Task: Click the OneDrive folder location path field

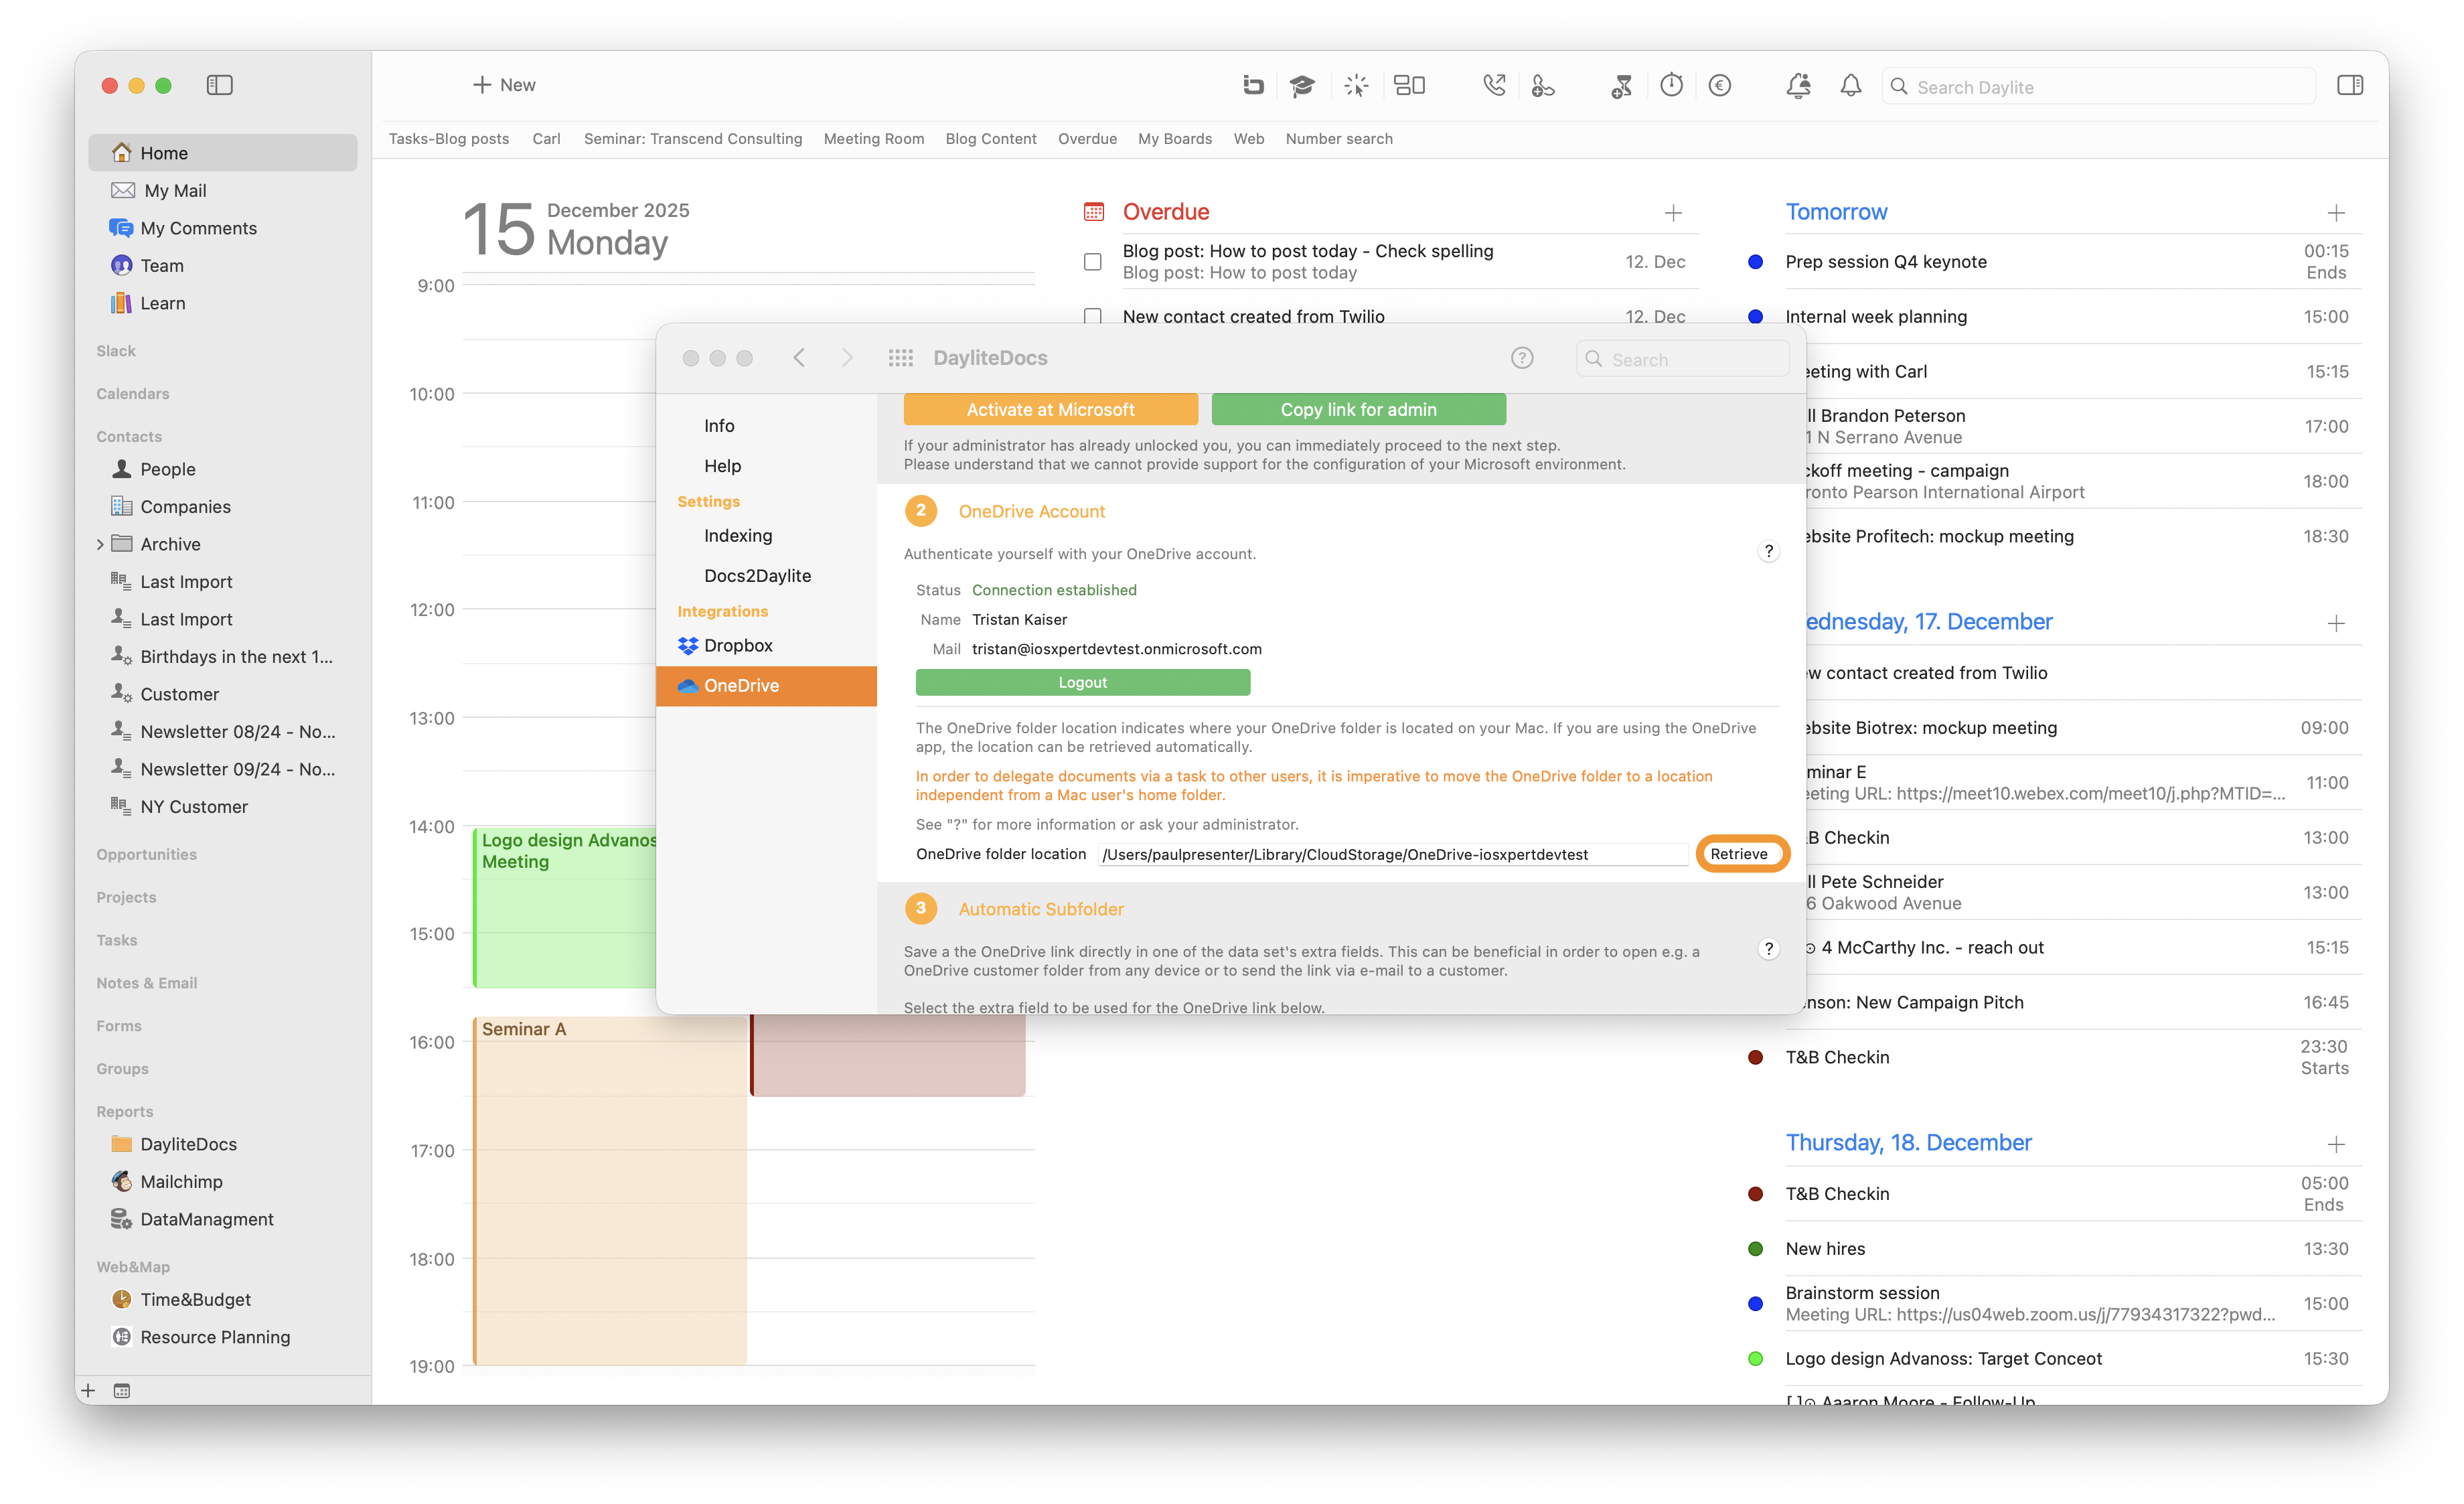Action: (x=1392, y=855)
